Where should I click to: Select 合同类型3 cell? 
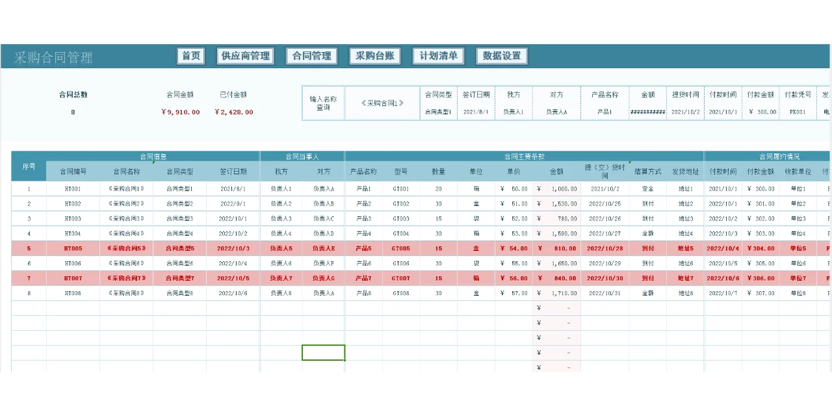point(179,218)
